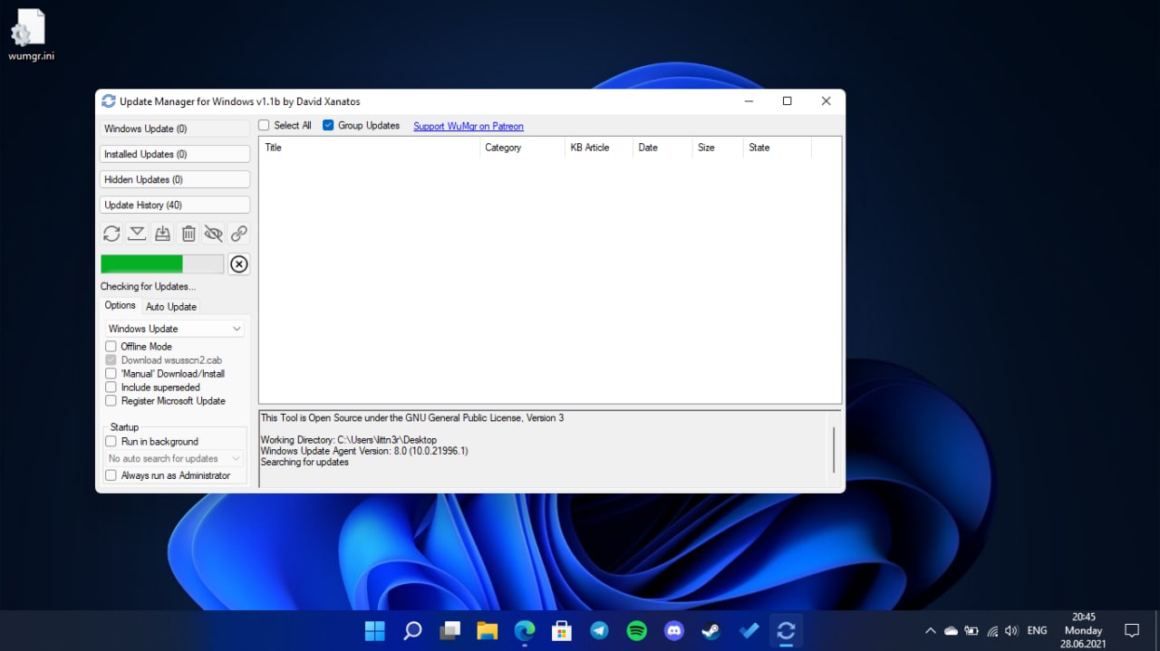
Task: Sort by KB Article column header
Action: pyautogui.click(x=598, y=148)
